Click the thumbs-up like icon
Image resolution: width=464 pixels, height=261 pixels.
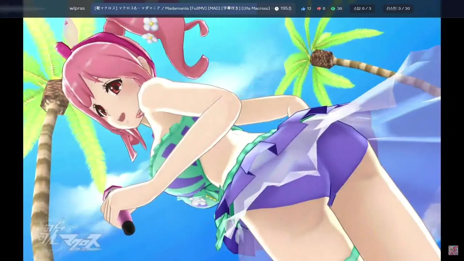tap(303, 9)
